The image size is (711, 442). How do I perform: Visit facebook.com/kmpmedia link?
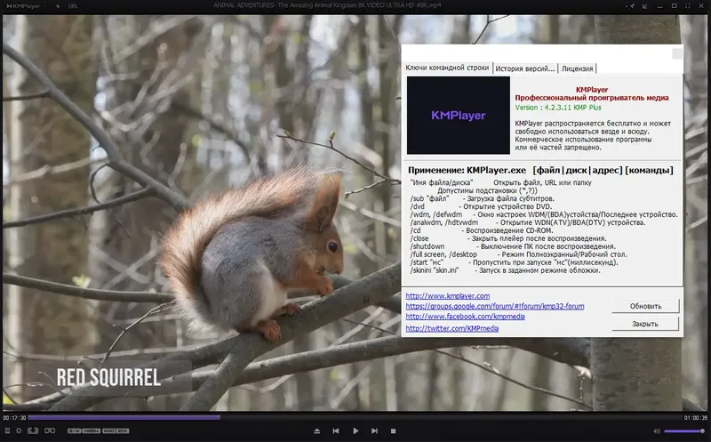465,317
